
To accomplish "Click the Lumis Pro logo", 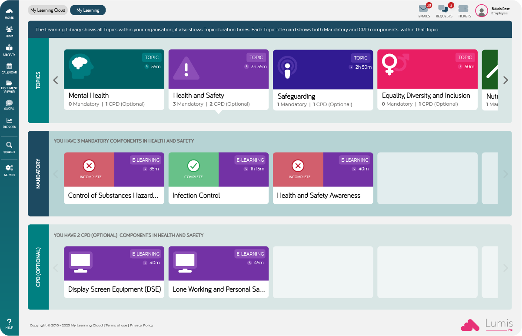I will tap(487, 325).
